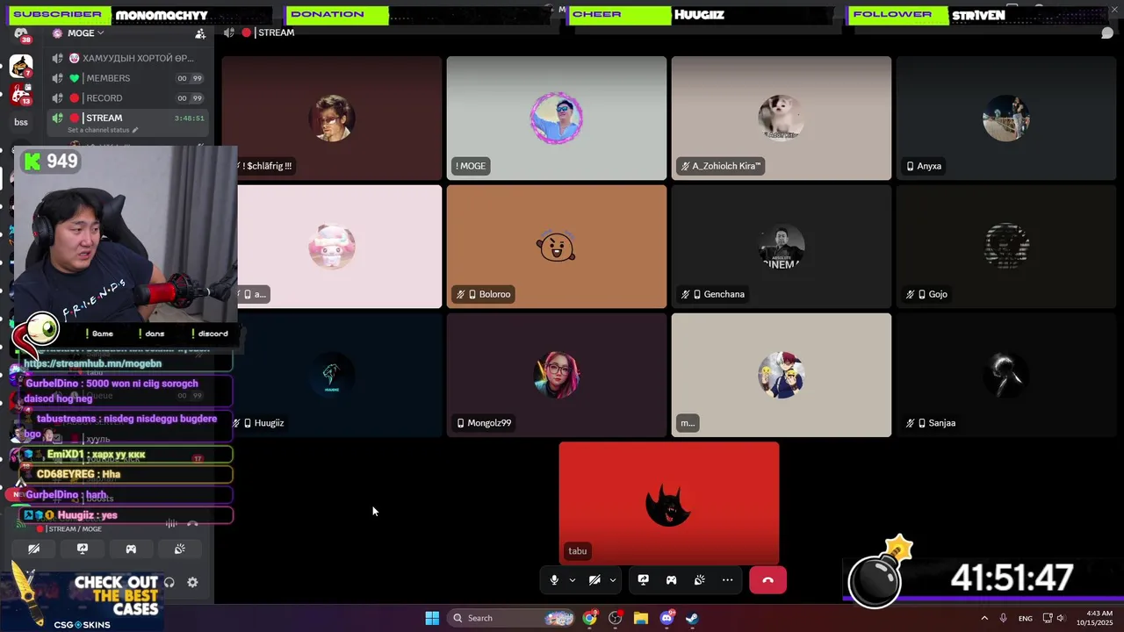The width and height of the screenshot is (1124, 632).
Task: Open the red server with badge 13
Action: point(21,94)
